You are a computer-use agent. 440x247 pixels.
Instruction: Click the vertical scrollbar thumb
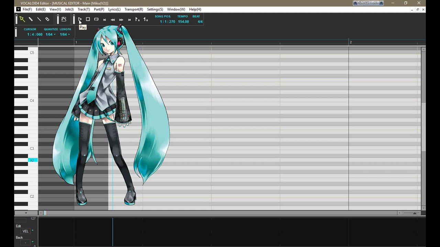(423, 126)
